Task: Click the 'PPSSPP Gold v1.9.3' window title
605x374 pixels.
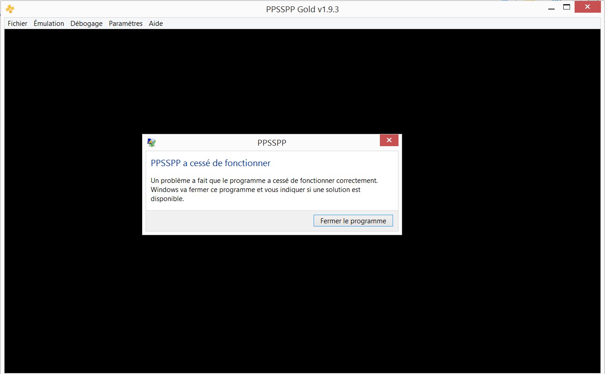Action: pyautogui.click(x=302, y=10)
